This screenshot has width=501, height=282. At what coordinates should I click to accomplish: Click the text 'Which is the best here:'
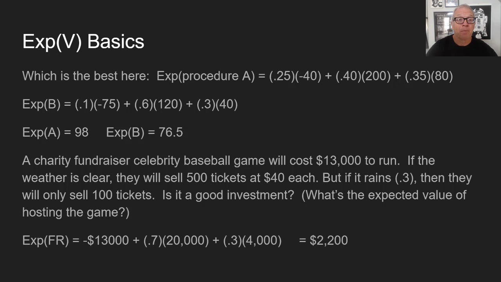pos(86,76)
